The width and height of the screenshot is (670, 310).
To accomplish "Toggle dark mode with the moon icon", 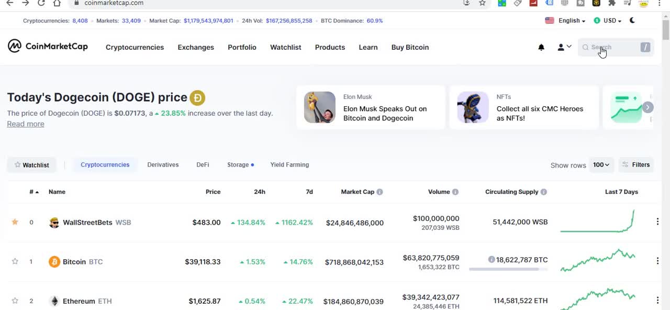I will pos(632,20).
